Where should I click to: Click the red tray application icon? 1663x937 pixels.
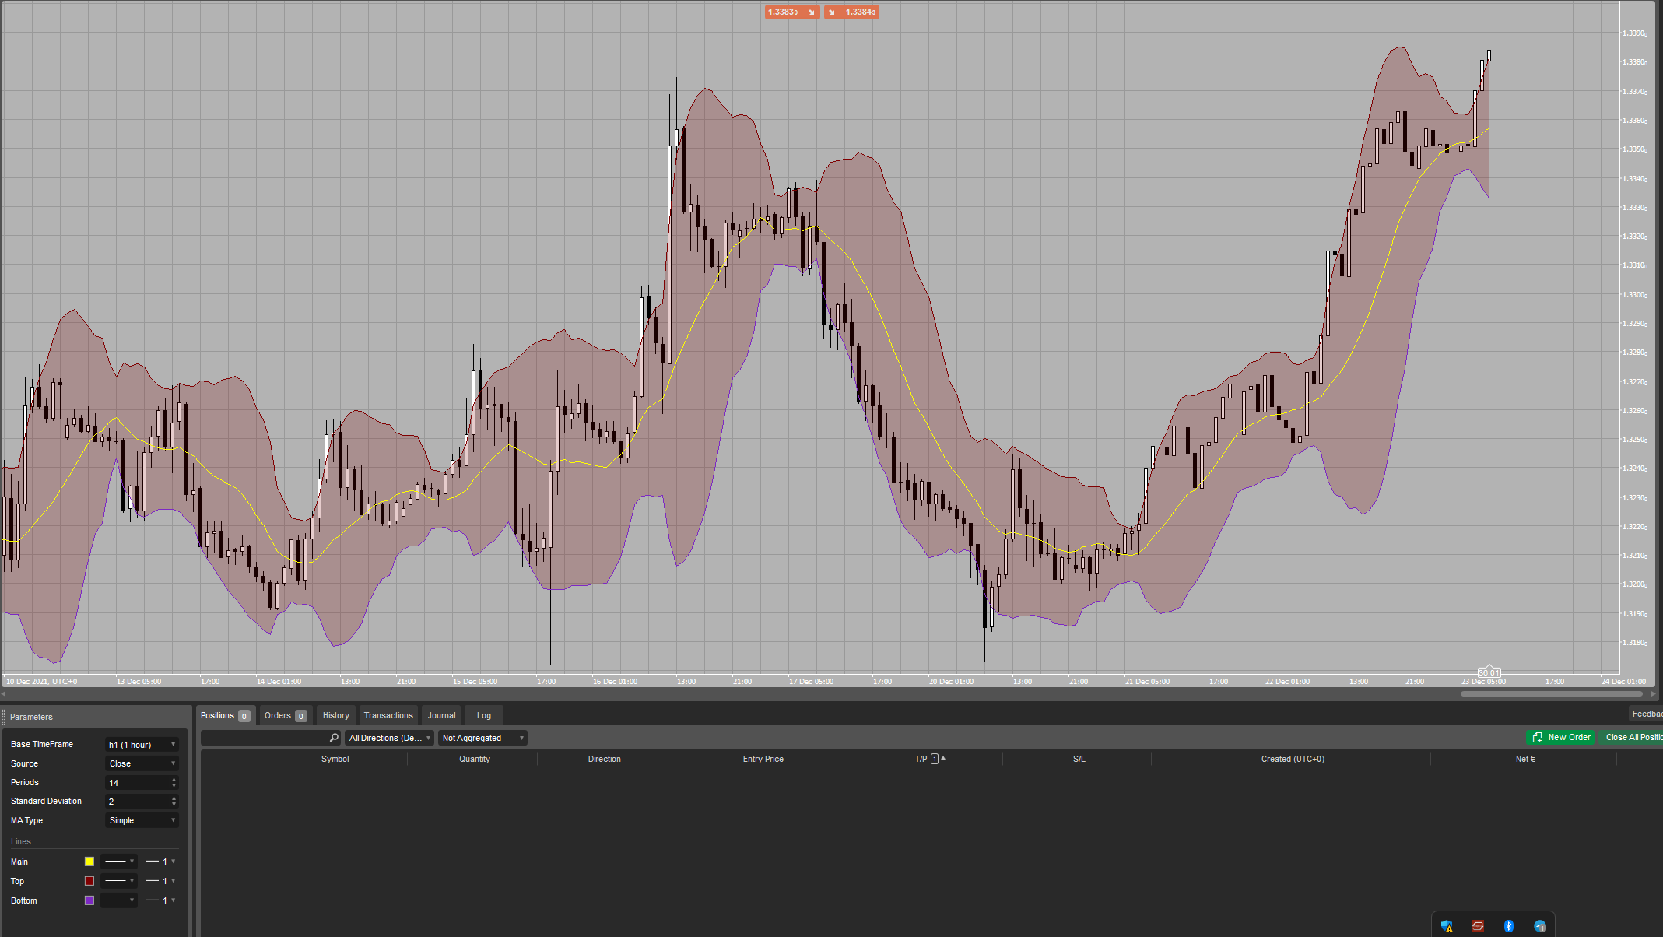1478,926
